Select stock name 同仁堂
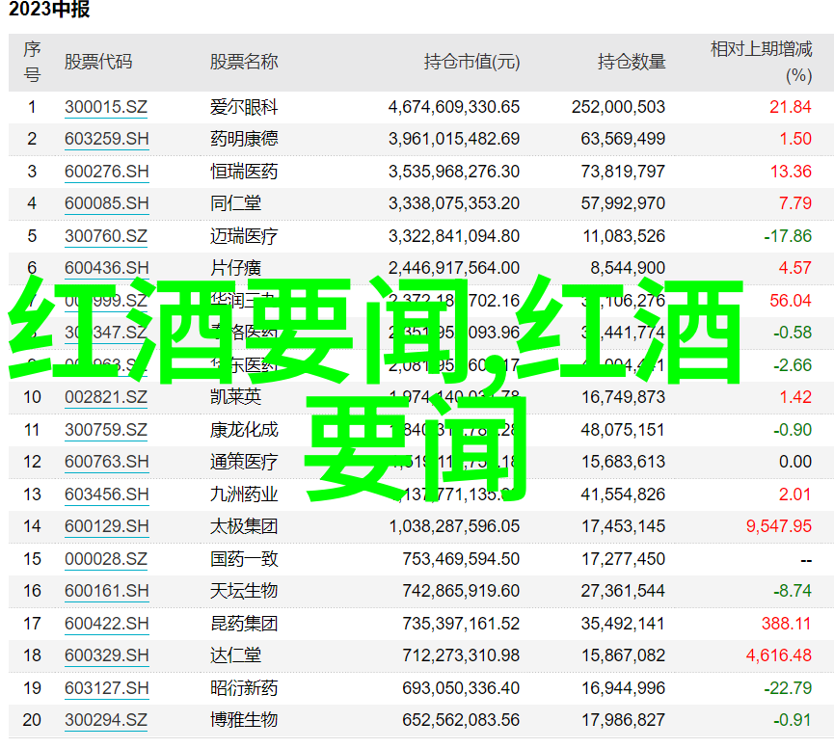Viewport: 834px width, 748px height. pos(235,203)
